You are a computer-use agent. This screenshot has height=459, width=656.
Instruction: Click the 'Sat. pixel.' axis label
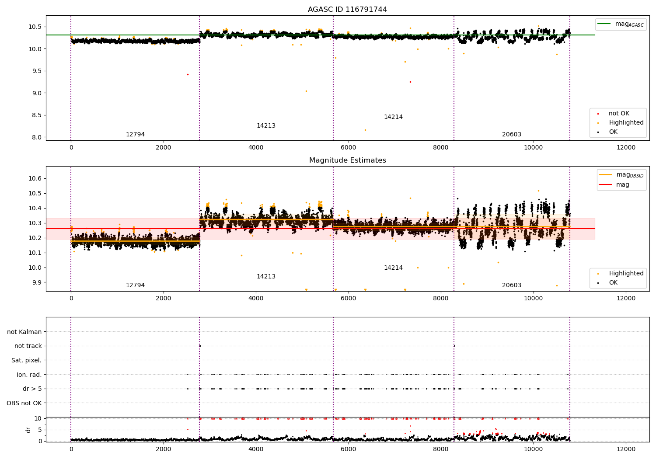click(27, 361)
